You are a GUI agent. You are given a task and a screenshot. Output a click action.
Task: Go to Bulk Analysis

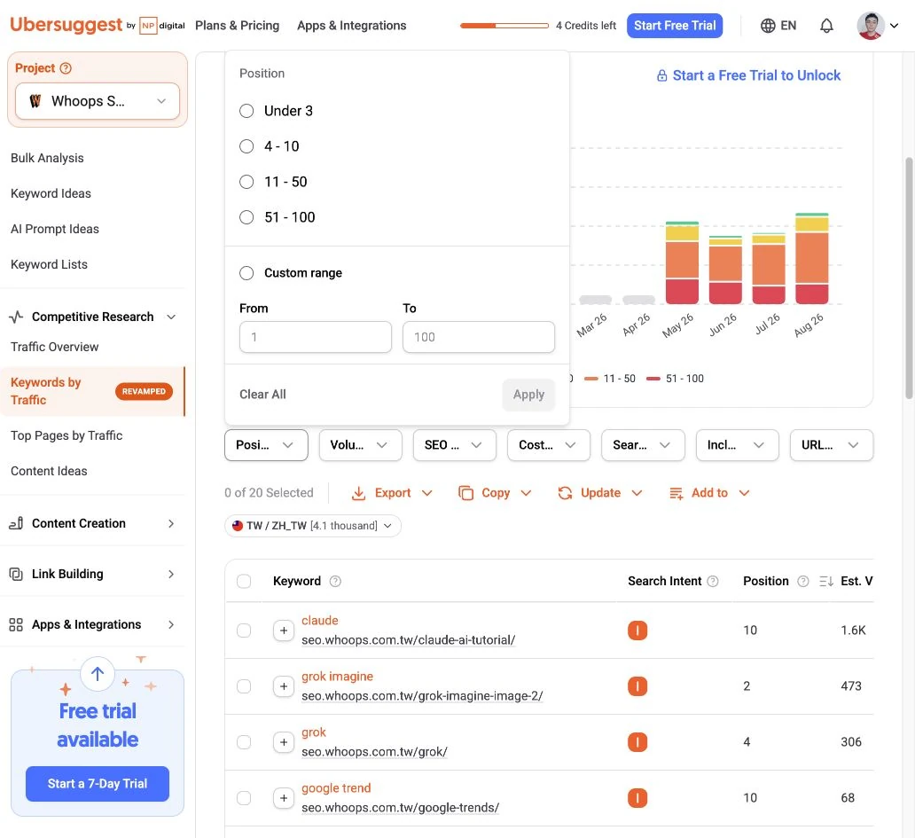point(47,158)
